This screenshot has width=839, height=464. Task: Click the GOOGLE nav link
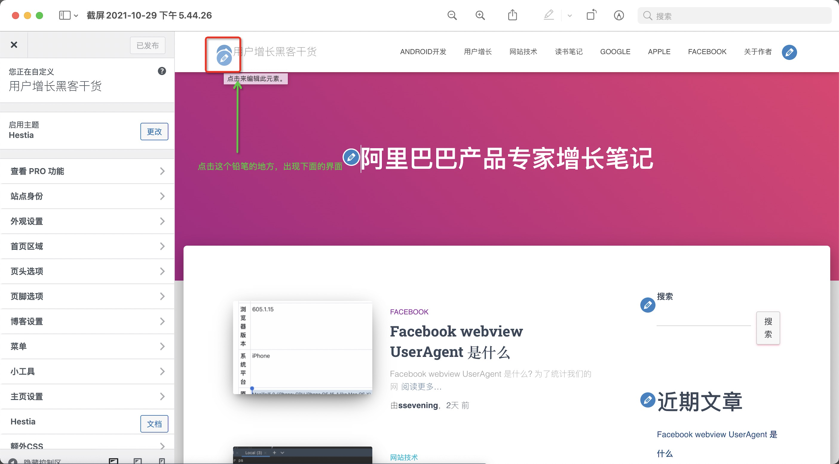(x=615, y=52)
